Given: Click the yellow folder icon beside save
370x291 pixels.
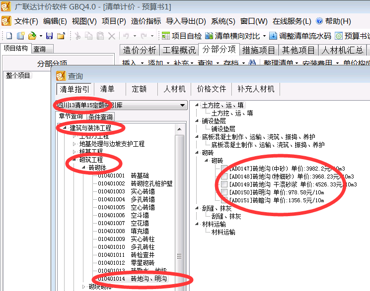Looking at the screenshot, I should click(x=61, y=36).
